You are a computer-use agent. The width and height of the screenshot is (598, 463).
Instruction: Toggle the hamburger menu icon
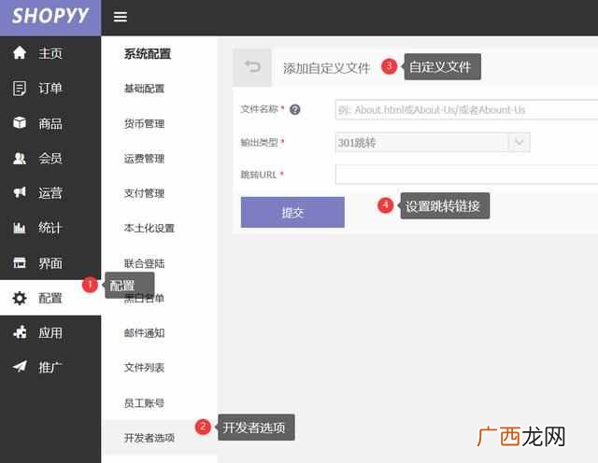tap(121, 17)
